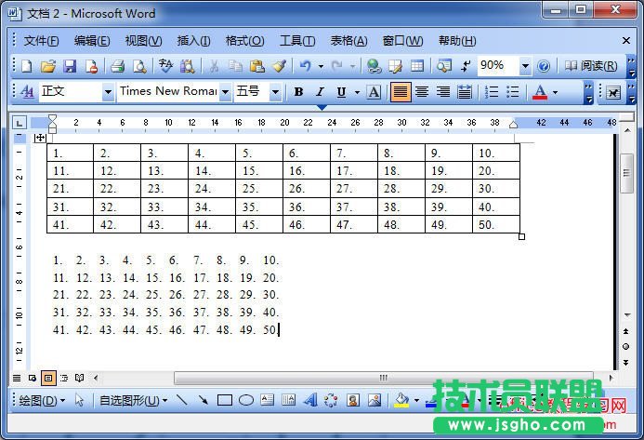Open the 编辑(E) menu
Screen dimensions: 644x440
pos(92,41)
